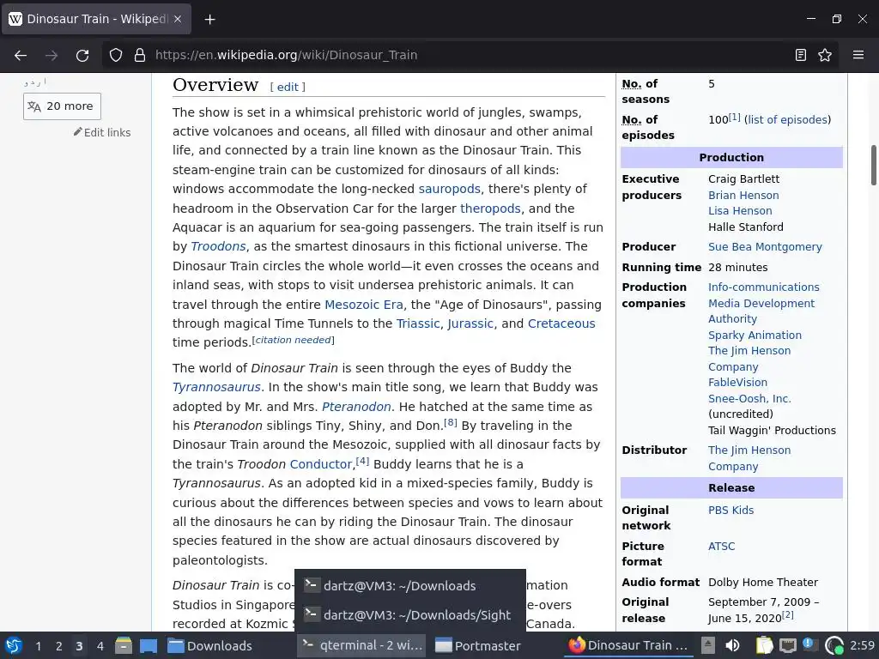Click the Portmaster tray status icon
The image size is (879, 659).
click(834, 645)
